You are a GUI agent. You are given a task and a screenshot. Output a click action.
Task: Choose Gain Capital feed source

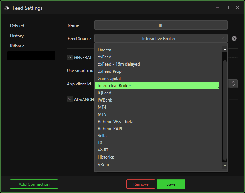click(157, 79)
